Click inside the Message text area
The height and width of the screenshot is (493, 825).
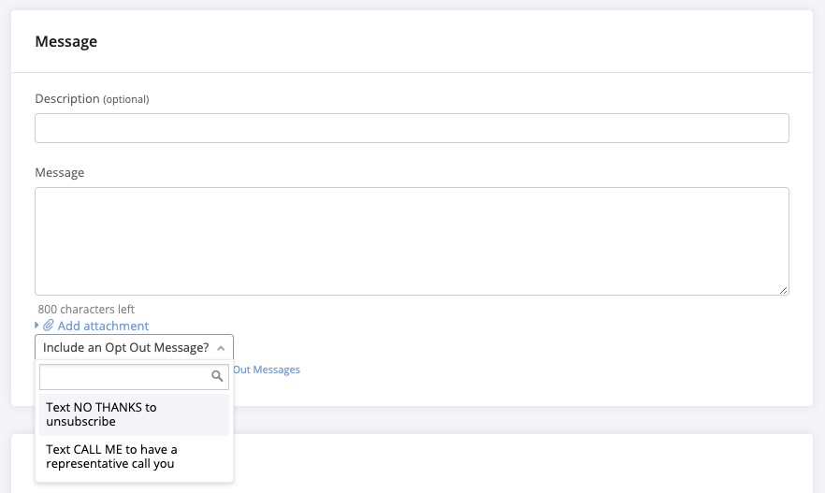point(412,241)
